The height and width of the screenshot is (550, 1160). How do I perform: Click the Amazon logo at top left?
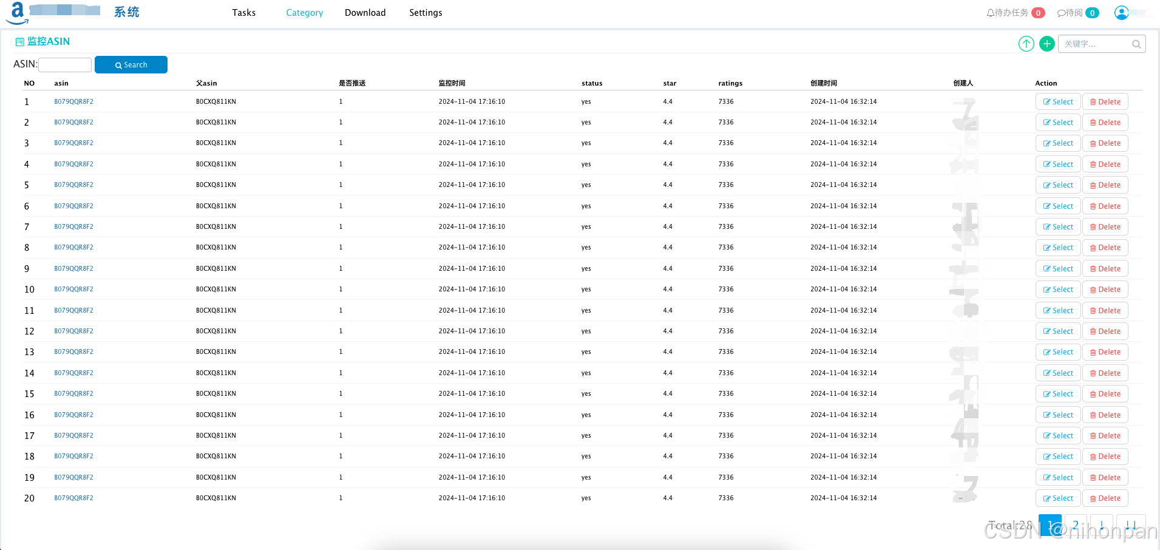tap(16, 12)
